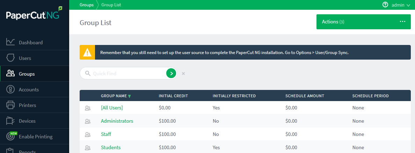Screen dimensions: 415x153
Task: Click the Enable Printing target icon
Action: (10, 137)
